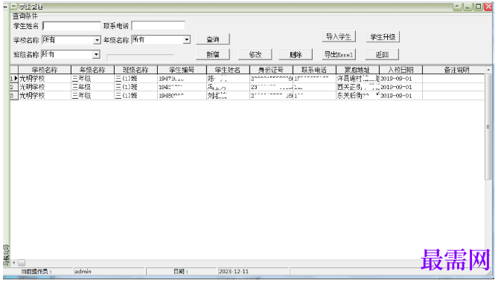Click the 入校日期 column header
Viewport: 504px width, 283px height.
click(x=401, y=70)
